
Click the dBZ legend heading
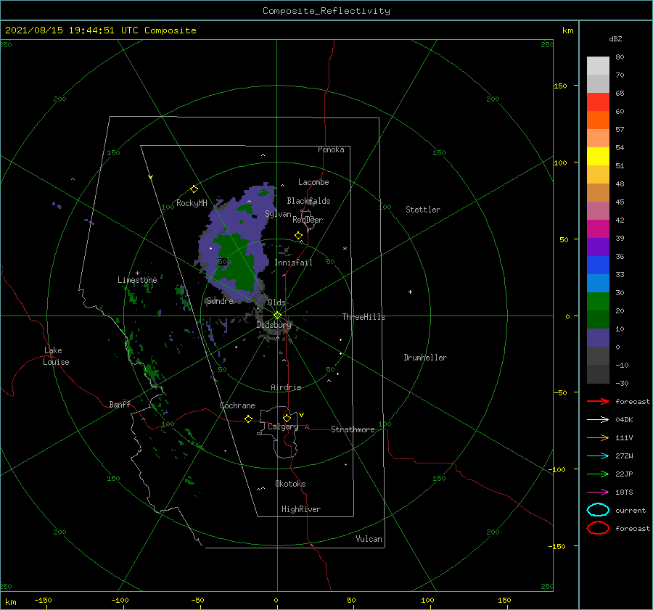coord(615,38)
